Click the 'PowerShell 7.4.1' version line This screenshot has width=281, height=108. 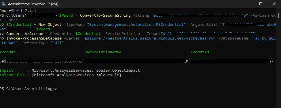(18, 11)
